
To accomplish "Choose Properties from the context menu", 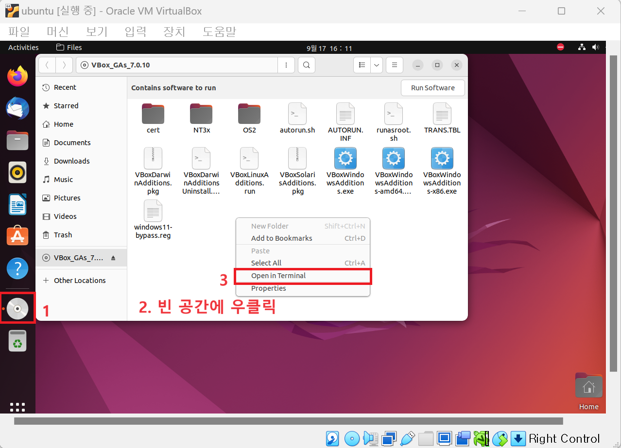I will pos(303,288).
